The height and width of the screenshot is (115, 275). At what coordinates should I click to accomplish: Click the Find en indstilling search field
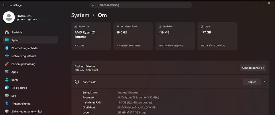coord(141,5)
